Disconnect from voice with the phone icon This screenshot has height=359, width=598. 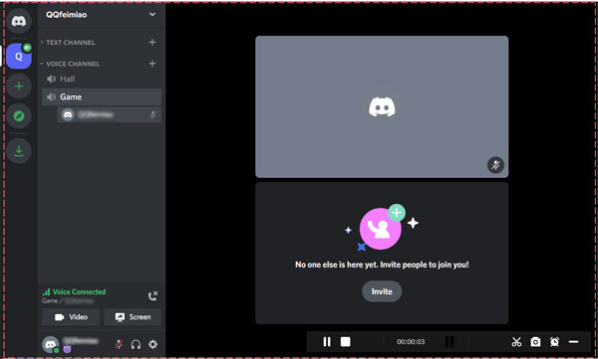[152, 295]
